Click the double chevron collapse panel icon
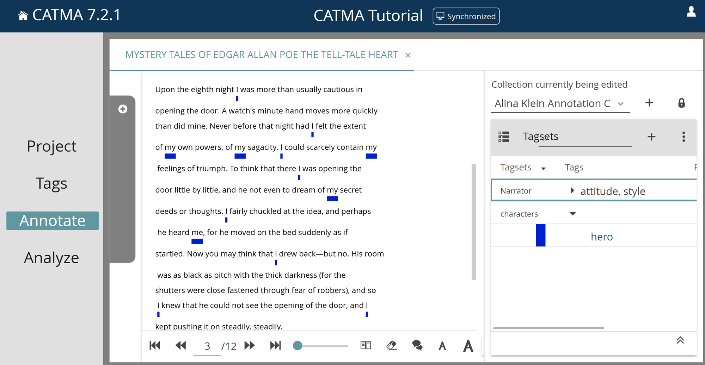The image size is (705, 365). pos(680,340)
